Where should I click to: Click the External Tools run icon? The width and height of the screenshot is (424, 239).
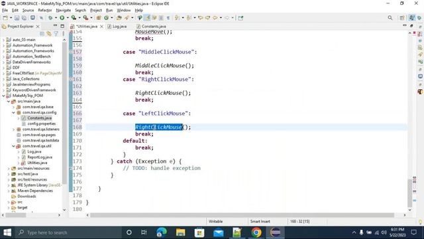click(85, 18)
